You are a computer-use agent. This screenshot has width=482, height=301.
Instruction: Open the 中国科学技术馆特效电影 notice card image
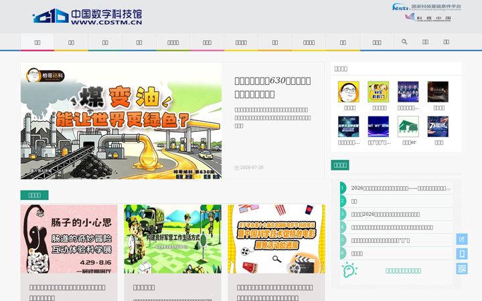click(x=276, y=239)
